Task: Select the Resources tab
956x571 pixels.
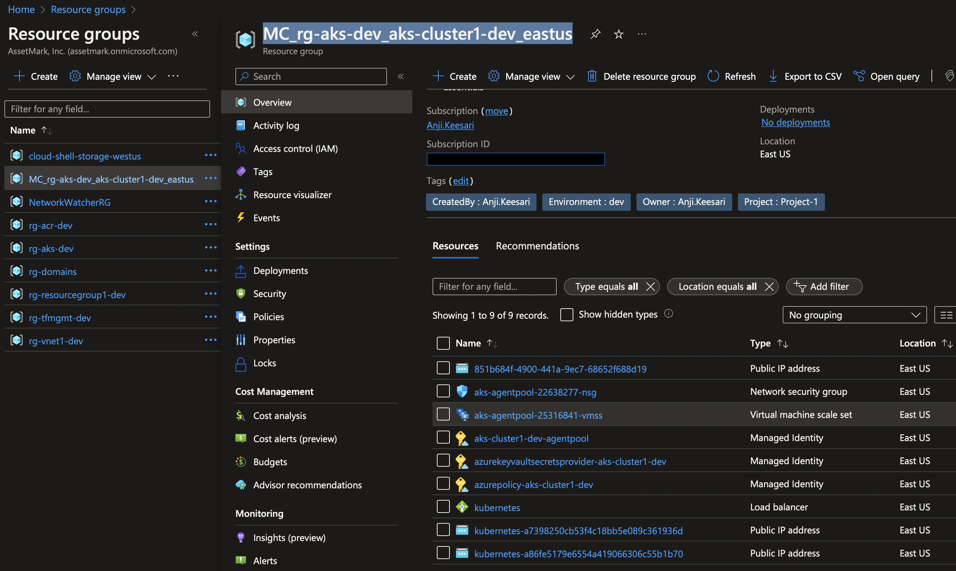Action: [x=455, y=246]
